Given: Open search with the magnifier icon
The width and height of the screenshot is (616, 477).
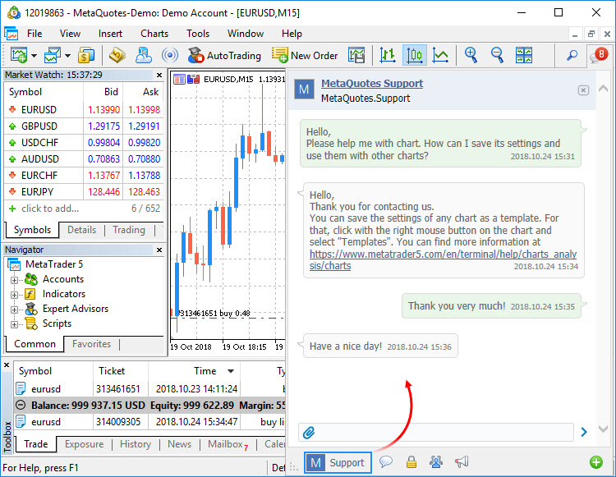Looking at the screenshot, I should 572,55.
